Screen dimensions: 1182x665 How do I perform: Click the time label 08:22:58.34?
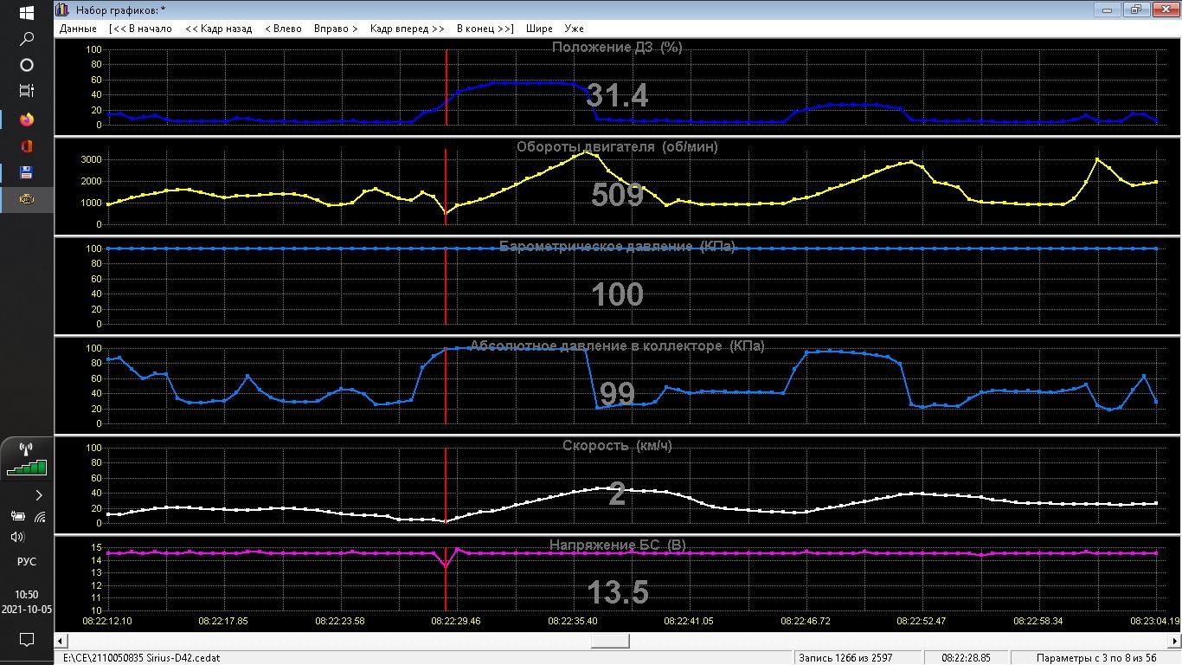(x=1037, y=621)
